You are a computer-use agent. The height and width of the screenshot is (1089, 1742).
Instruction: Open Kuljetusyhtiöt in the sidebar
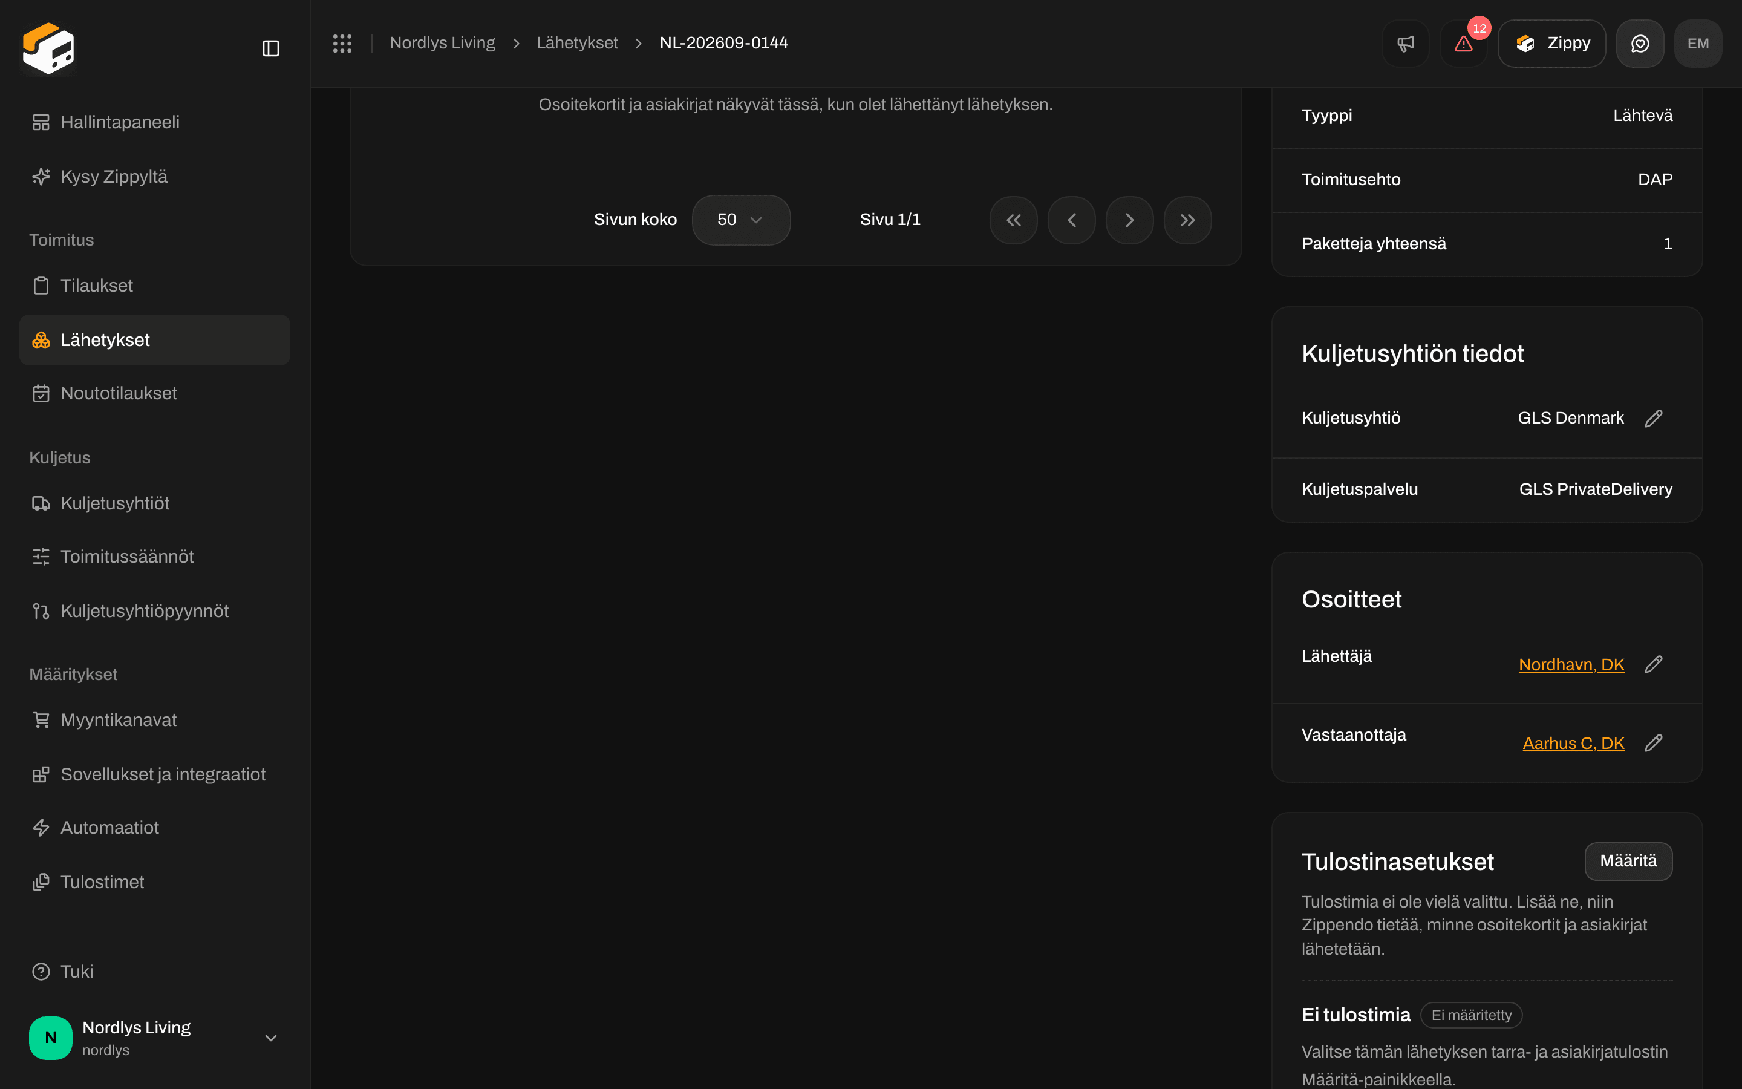[x=155, y=503]
